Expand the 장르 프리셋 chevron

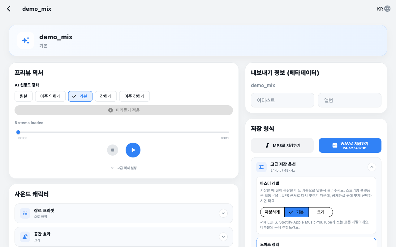(223, 213)
